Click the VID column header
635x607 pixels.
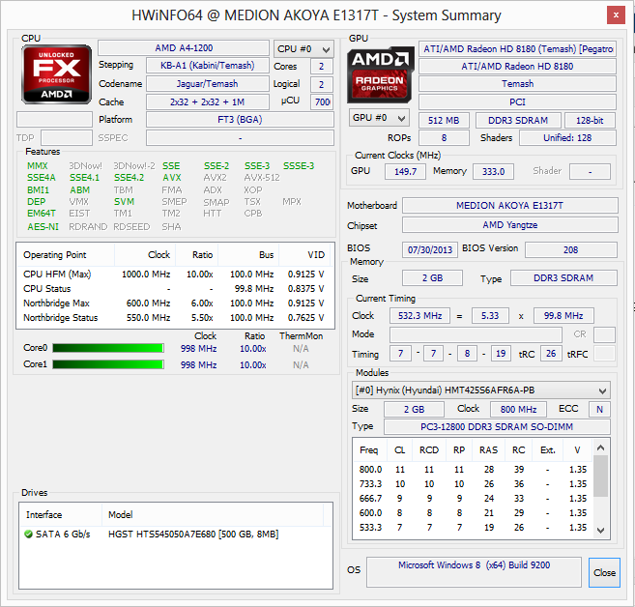point(304,255)
